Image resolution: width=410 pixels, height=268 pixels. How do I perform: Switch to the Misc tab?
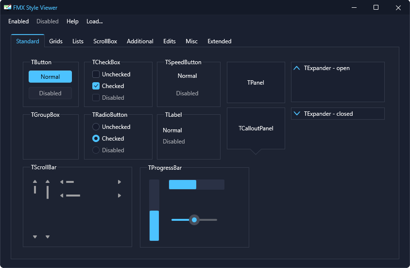(x=192, y=41)
